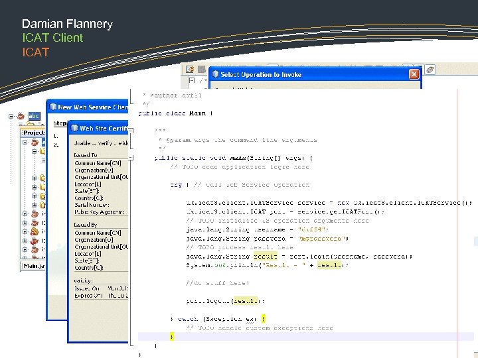
Task: Click the Expires On validity row
Action: point(101,295)
